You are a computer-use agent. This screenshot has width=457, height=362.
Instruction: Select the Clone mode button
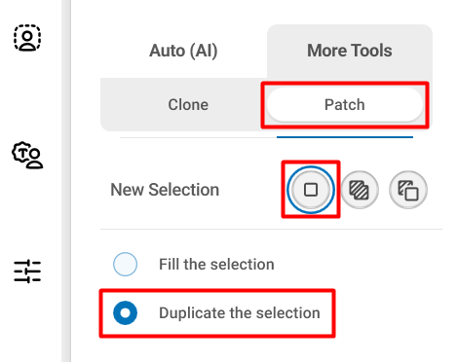point(188,105)
